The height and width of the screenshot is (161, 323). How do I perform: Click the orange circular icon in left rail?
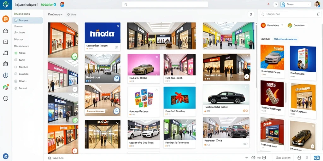(6, 19)
